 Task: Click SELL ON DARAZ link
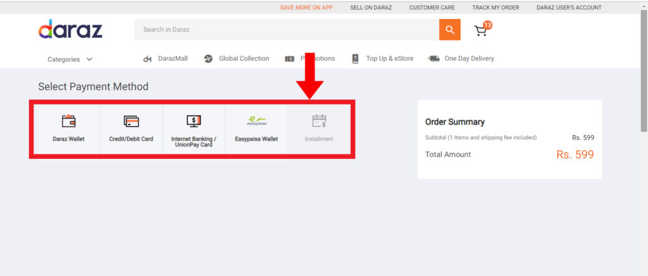(371, 8)
